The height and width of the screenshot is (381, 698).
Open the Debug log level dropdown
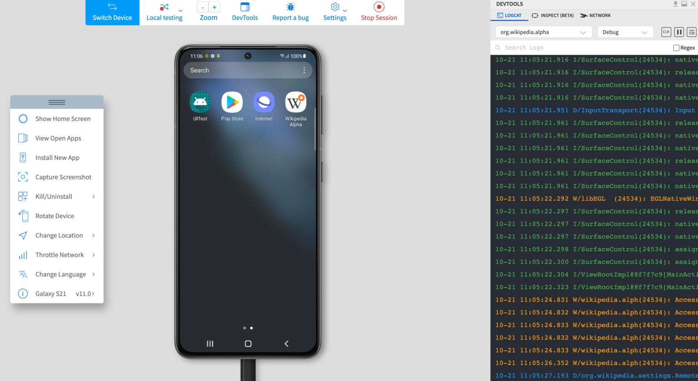coord(625,32)
